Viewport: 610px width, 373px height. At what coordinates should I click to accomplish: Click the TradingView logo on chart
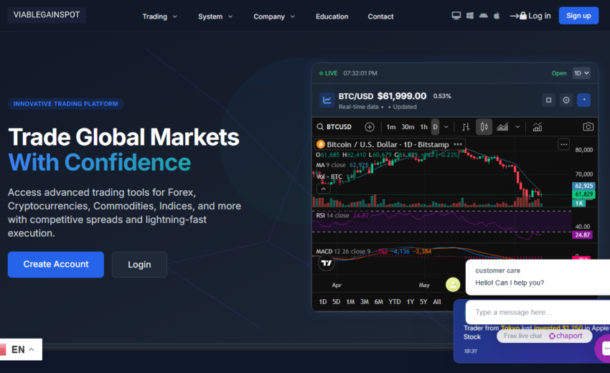point(327,263)
